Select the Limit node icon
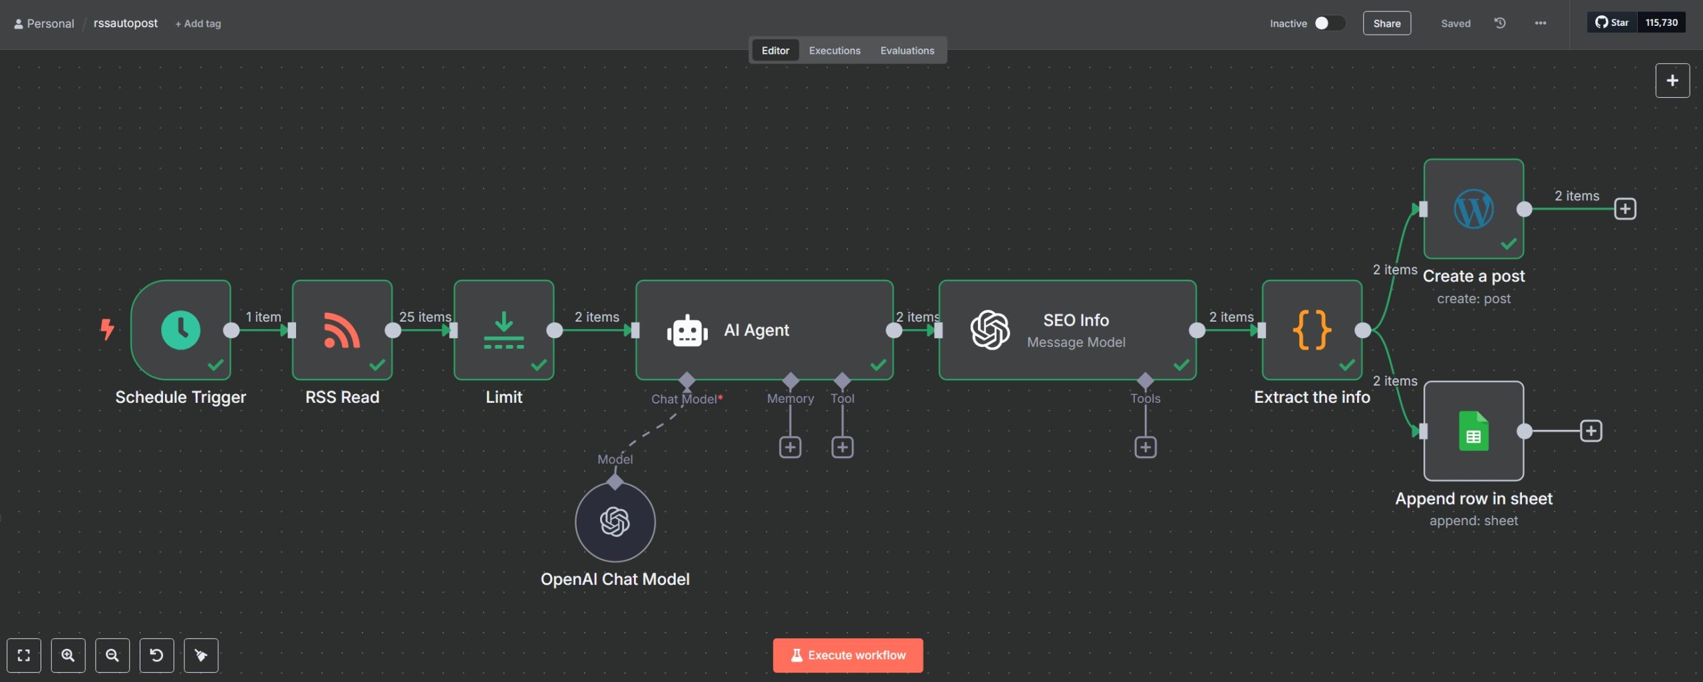 504,330
